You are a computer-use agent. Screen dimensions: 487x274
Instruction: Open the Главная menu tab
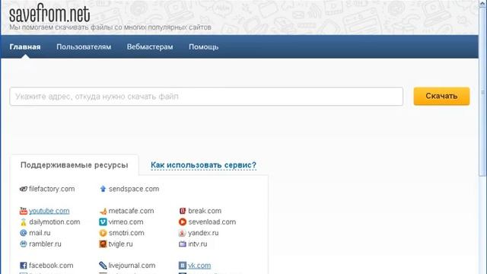point(25,47)
